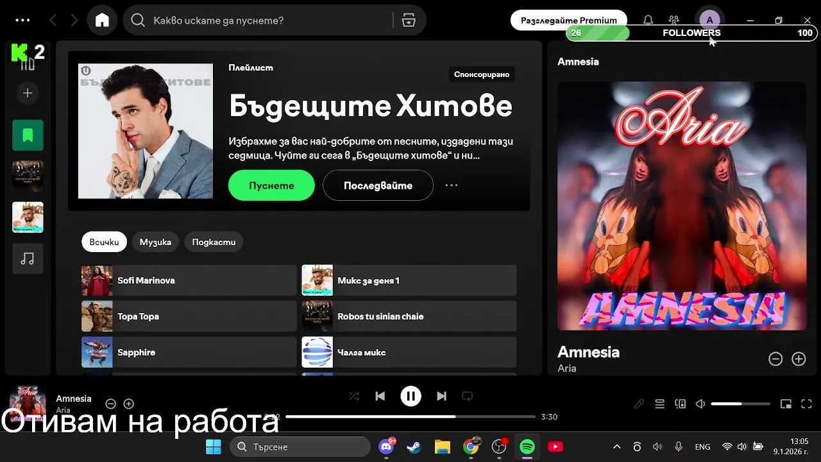Open the friend activity icon

pos(673,21)
